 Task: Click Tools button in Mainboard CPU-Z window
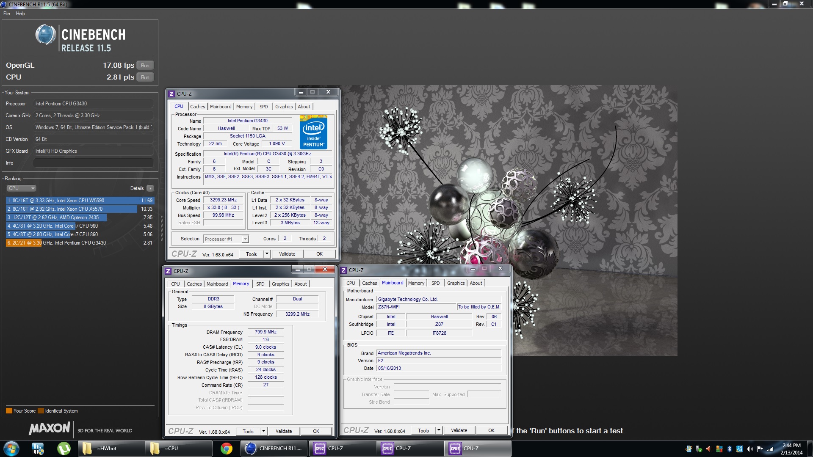[423, 431]
